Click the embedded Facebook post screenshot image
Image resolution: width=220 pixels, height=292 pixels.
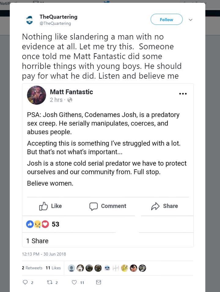pyautogui.click(x=108, y=165)
